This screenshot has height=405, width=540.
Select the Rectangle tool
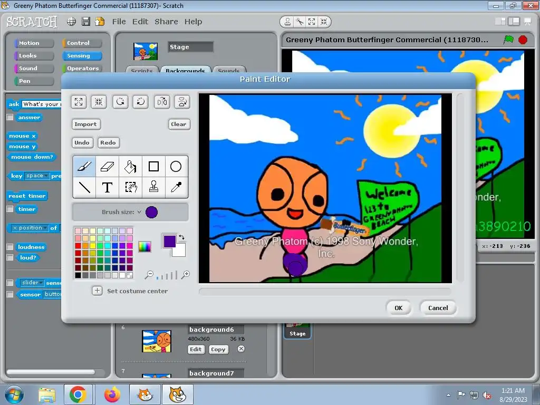[153, 166]
